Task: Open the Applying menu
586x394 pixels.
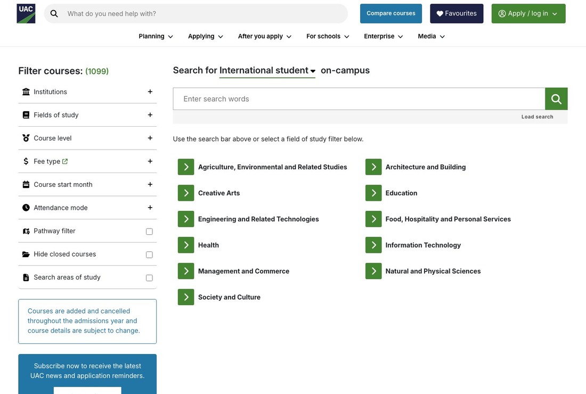Action: tap(205, 36)
